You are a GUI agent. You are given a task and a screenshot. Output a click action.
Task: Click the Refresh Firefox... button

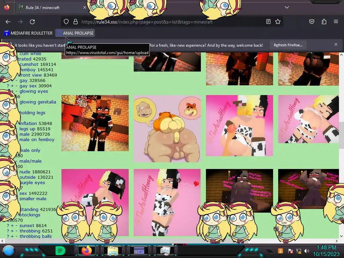click(288, 45)
